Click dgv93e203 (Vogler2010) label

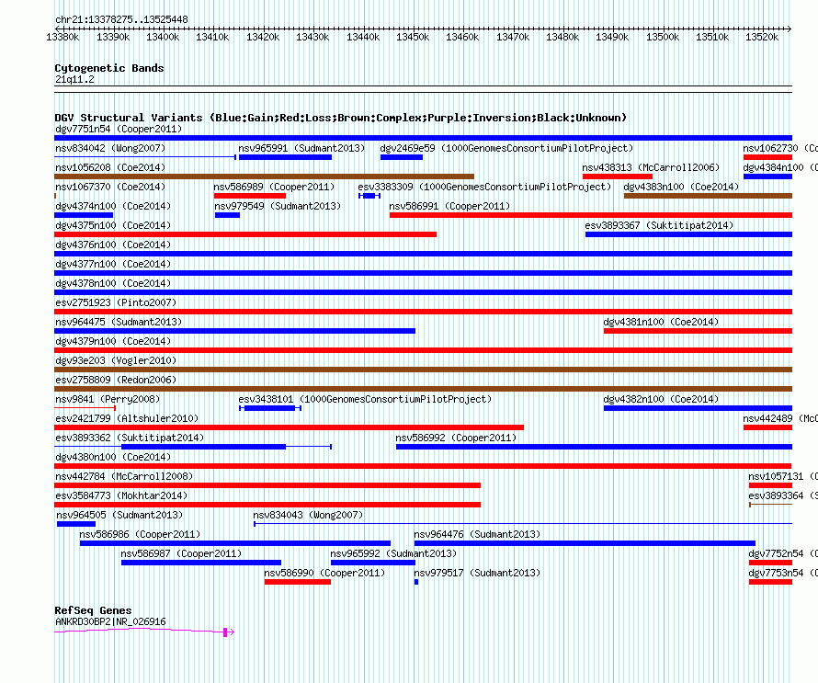pyautogui.click(x=116, y=360)
